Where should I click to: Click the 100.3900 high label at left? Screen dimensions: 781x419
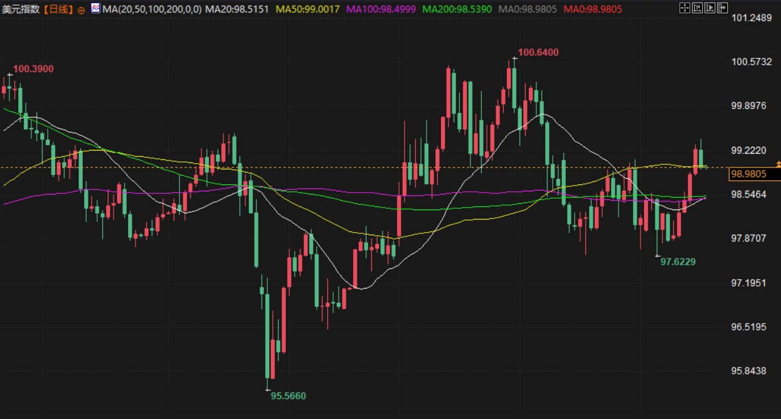click(33, 68)
